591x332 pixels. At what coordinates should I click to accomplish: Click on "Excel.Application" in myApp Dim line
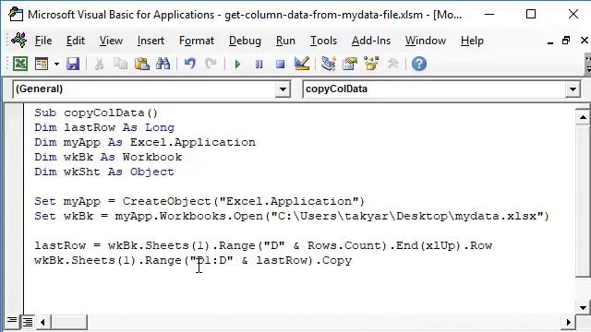(193, 142)
